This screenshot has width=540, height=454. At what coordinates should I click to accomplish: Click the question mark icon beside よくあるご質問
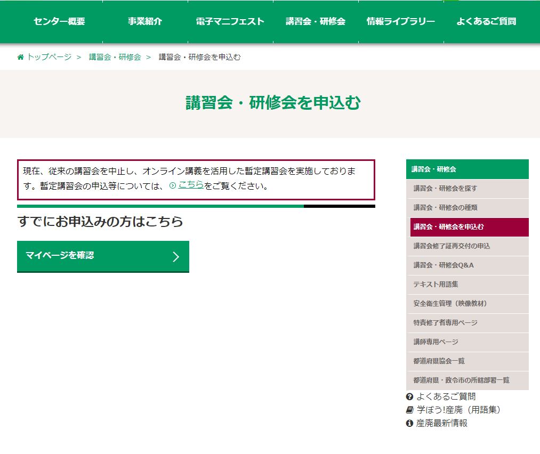[x=409, y=396]
